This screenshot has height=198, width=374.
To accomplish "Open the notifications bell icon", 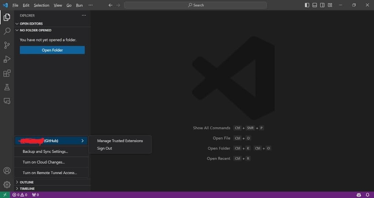I will coord(368,195).
